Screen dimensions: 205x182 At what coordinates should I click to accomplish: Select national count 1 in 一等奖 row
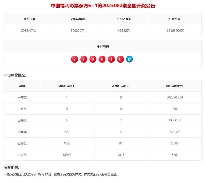pos(67,97)
